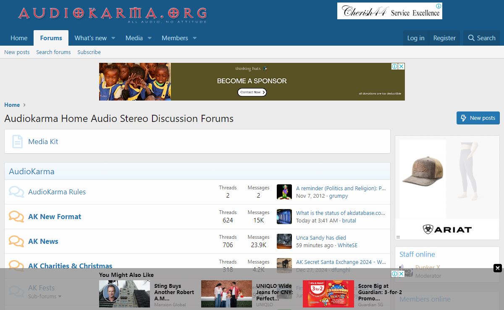Viewport: 504px width, 310px height.
Task: Close the Become a Sponsor banner ad
Action: click(x=401, y=66)
